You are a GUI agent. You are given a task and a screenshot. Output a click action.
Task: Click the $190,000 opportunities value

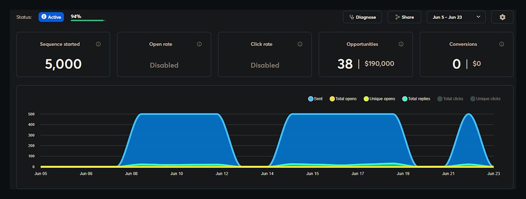point(379,64)
